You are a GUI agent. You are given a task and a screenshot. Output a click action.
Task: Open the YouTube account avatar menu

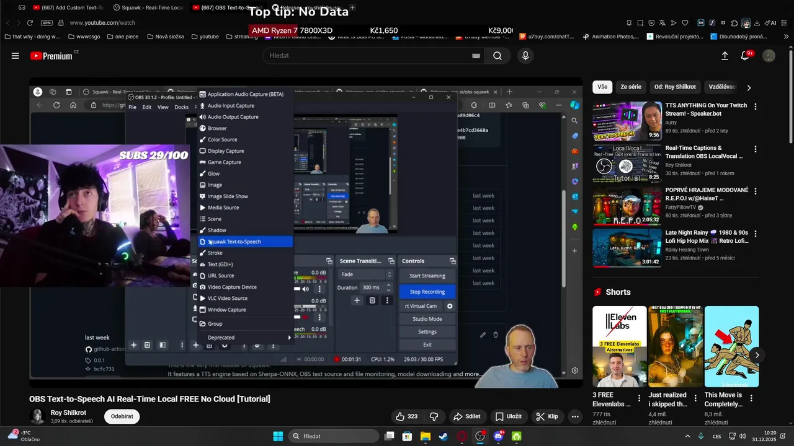[x=769, y=56]
